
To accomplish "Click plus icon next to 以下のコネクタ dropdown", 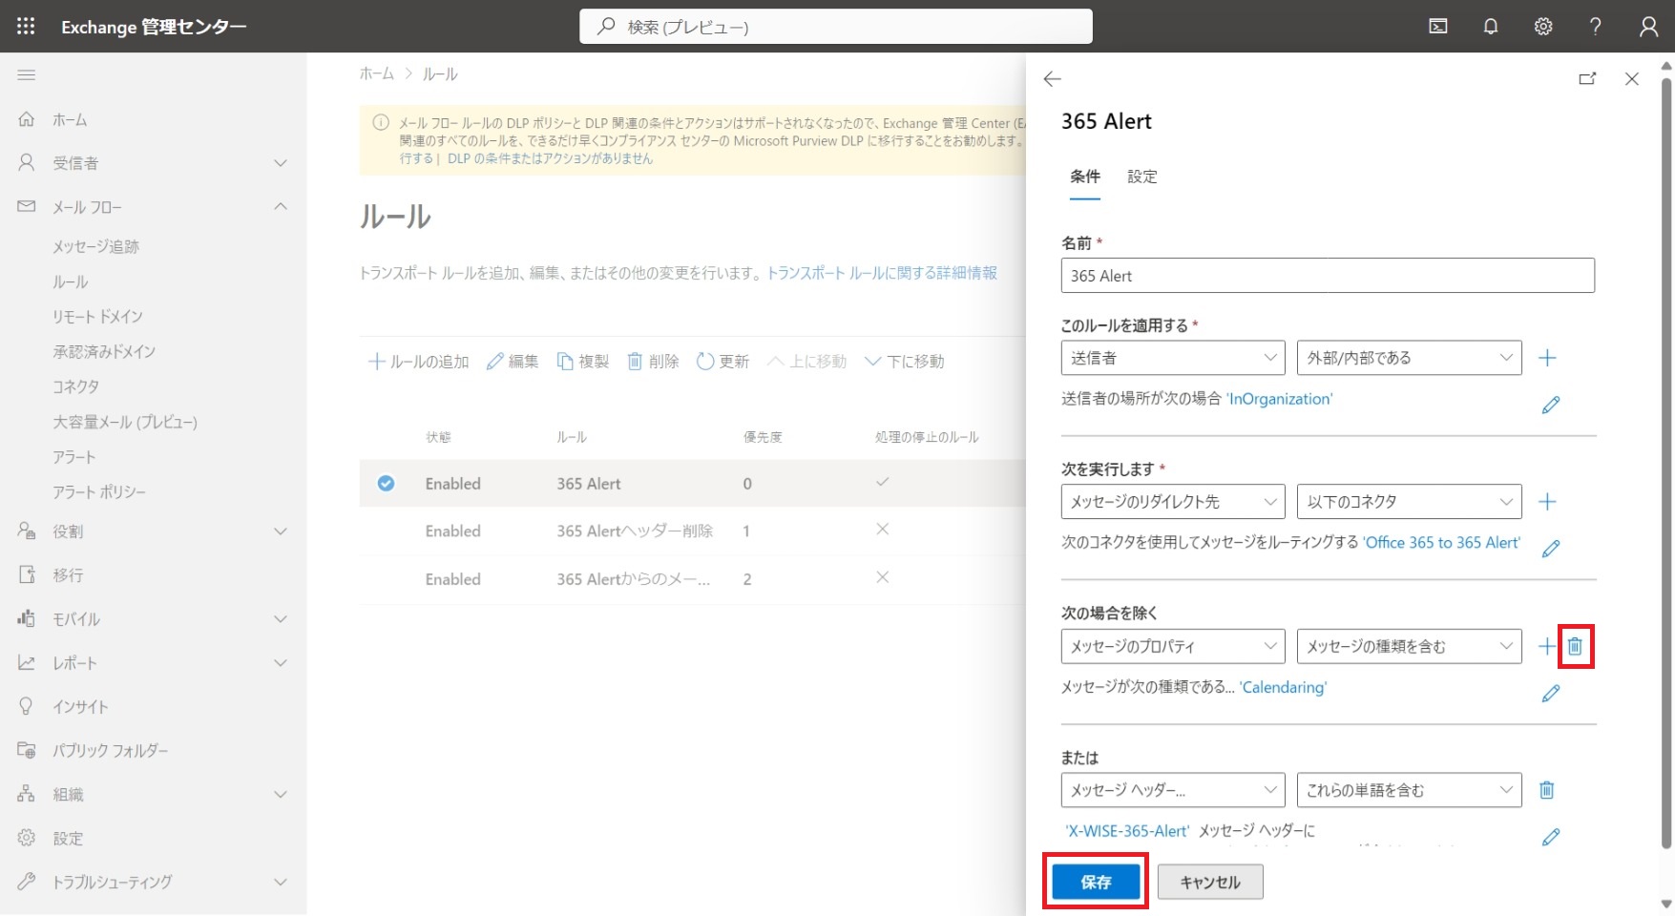I will 1547,502.
